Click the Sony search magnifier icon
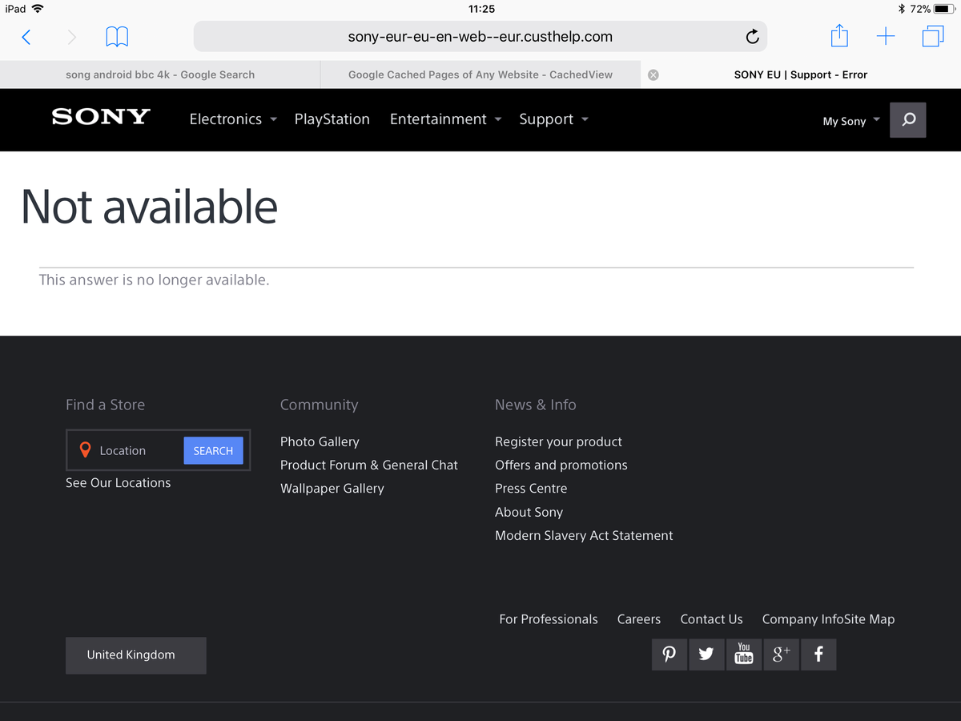The width and height of the screenshot is (961, 721). pyautogui.click(x=907, y=120)
